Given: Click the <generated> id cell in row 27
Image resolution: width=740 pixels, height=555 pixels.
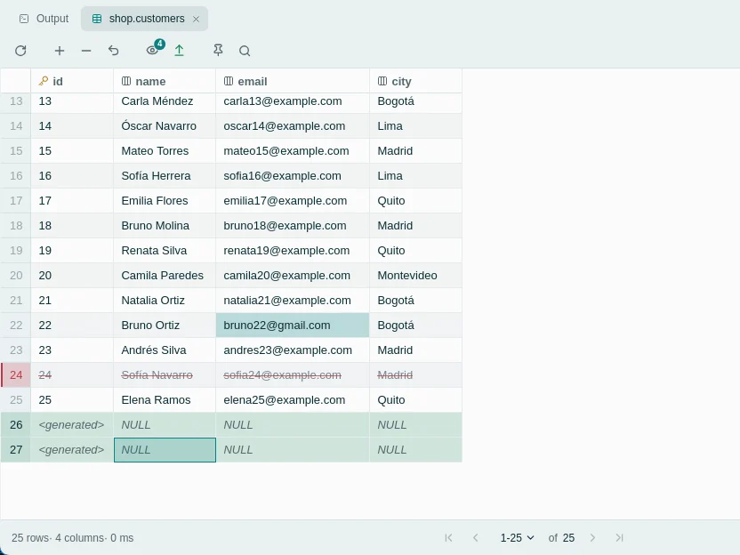Looking at the screenshot, I should (72, 450).
